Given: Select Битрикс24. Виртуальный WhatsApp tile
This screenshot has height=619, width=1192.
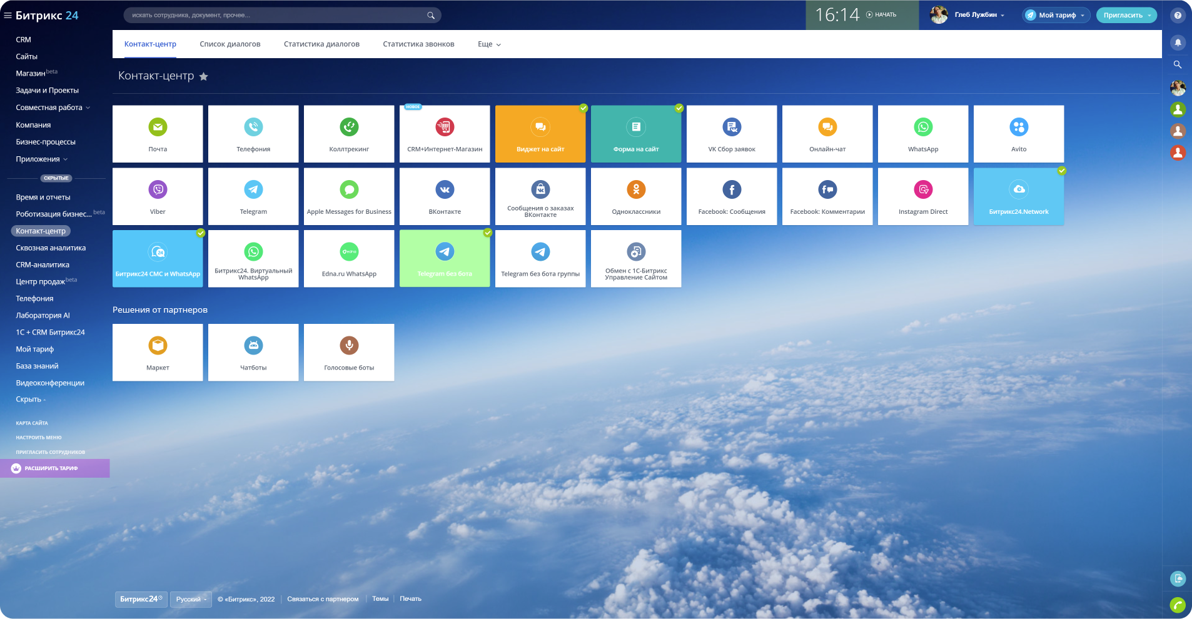Looking at the screenshot, I should click(253, 259).
